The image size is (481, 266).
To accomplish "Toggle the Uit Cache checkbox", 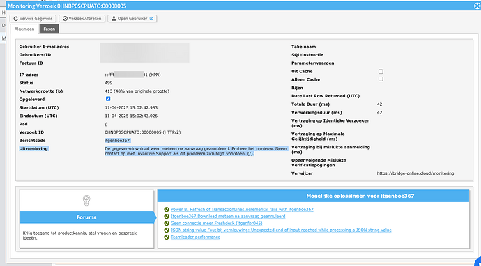I will pyautogui.click(x=381, y=72).
